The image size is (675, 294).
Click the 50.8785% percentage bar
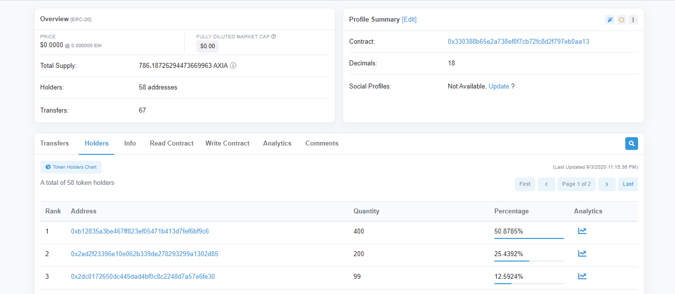coord(529,238)
